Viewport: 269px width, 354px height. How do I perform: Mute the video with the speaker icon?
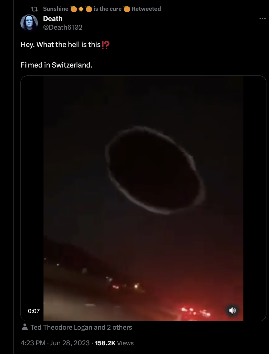(232, 311)
